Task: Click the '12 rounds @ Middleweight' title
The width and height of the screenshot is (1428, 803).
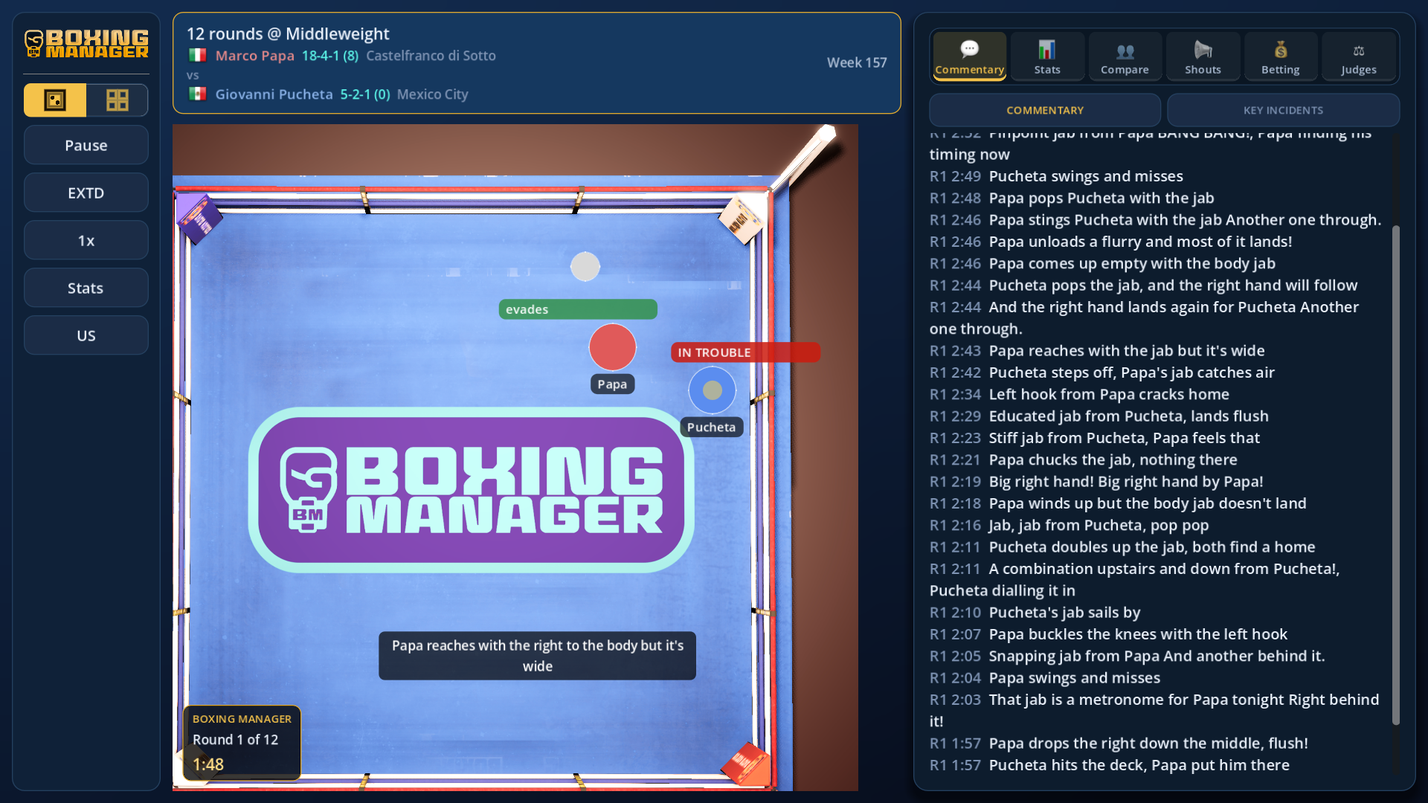Action: tap(288, 33)
